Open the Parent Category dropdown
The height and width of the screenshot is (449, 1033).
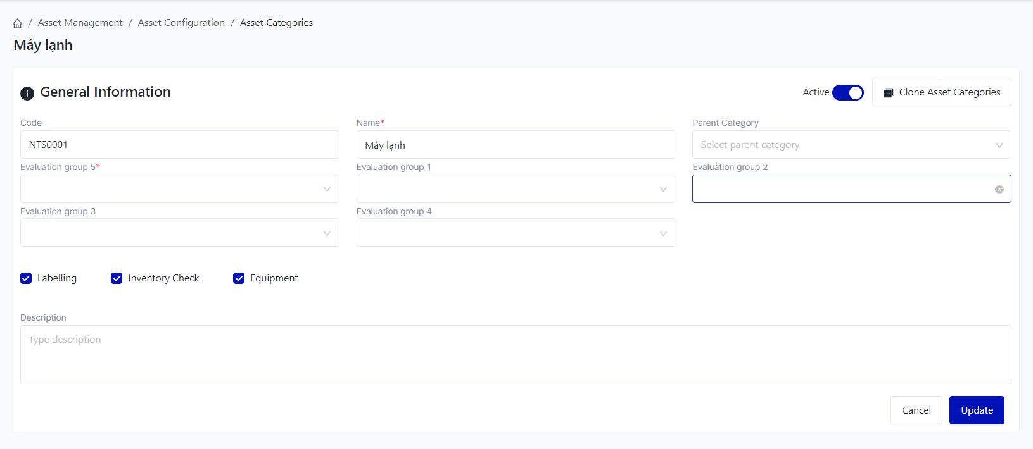click(x=851, y=145)
